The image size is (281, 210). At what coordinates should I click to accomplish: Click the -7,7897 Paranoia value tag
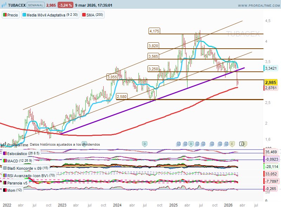click(x=271, y=181)
